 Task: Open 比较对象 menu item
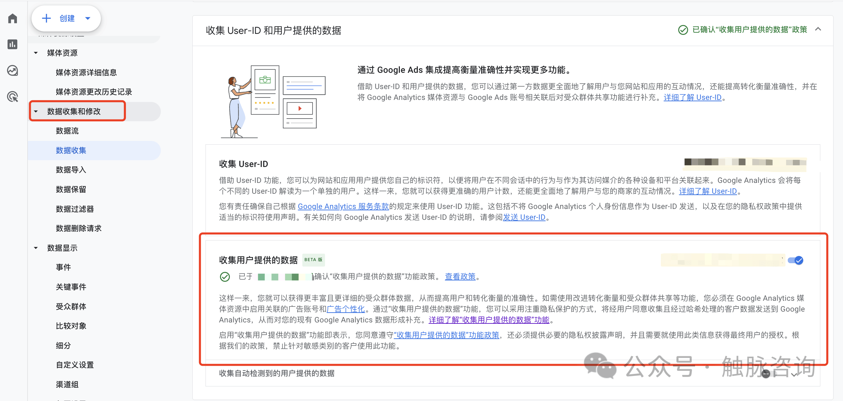click(71, 326)
